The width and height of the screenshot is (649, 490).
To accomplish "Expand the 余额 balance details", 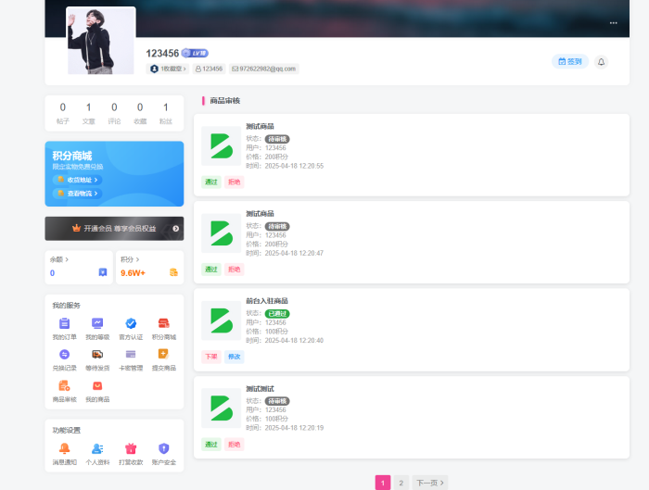I will [59, 260].
